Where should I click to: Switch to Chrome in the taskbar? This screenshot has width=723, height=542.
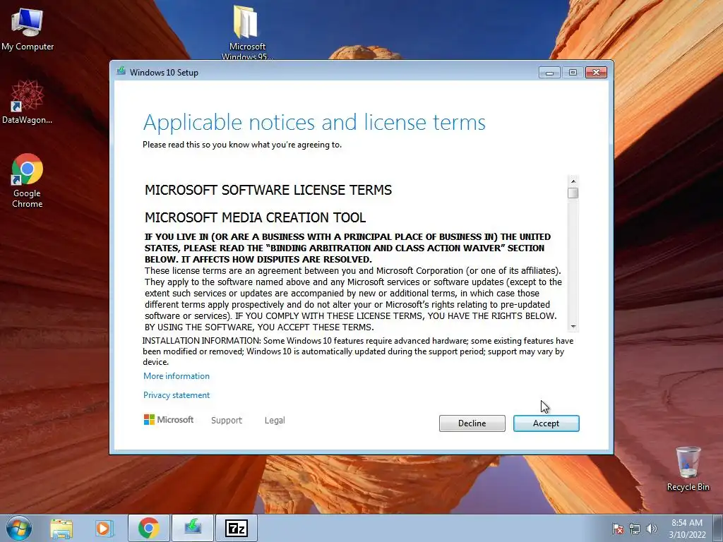(x=148, y=528)
